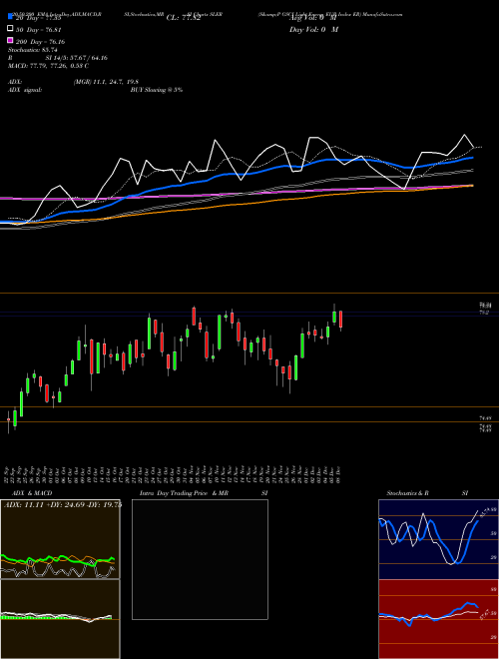
Task: Click the white 50 Day legend swatch
Action: pyautogui.click(x=10, y=29)
